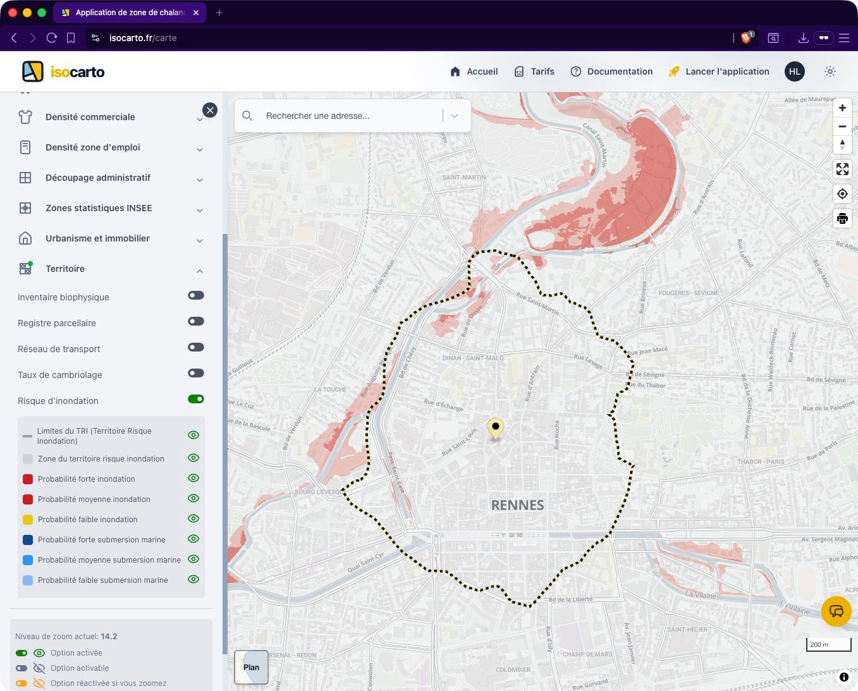This screenshot has width=858, height=691.
Task: Turn on Réseau de transport layer
Action: 196,347
